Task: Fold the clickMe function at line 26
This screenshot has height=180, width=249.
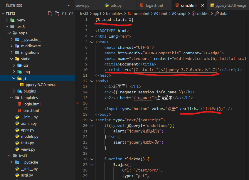Action: pyautogui.click(x=92, y=159)
